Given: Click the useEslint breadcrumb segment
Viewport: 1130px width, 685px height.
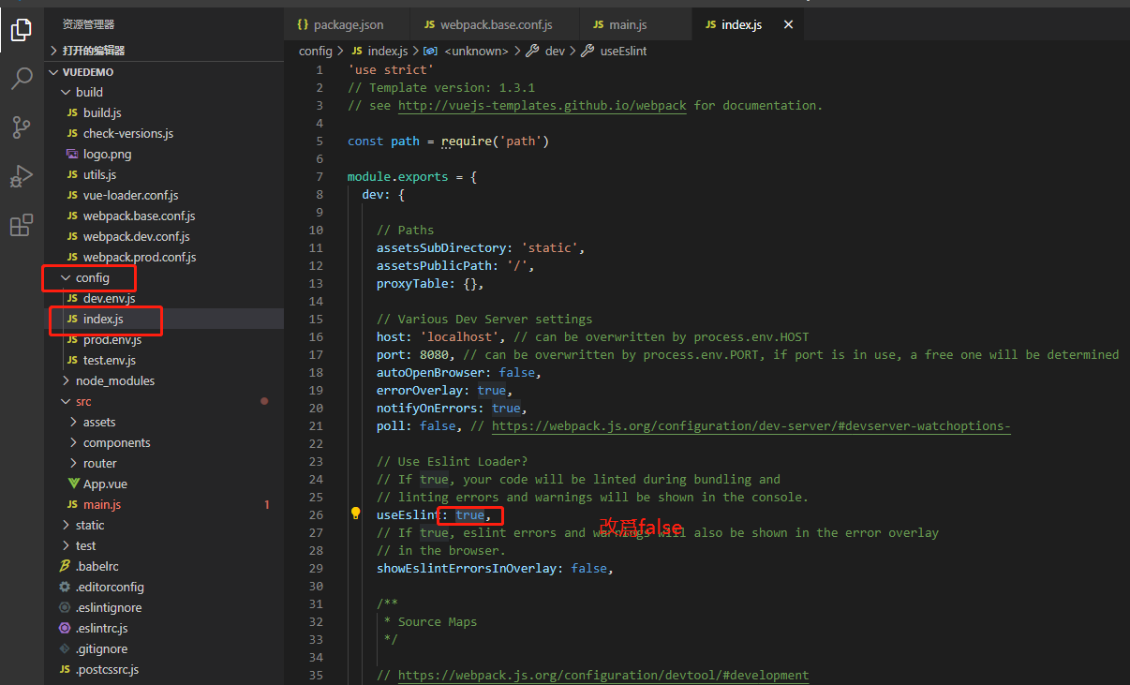Looking at the screenshot, I should [615, 51].
